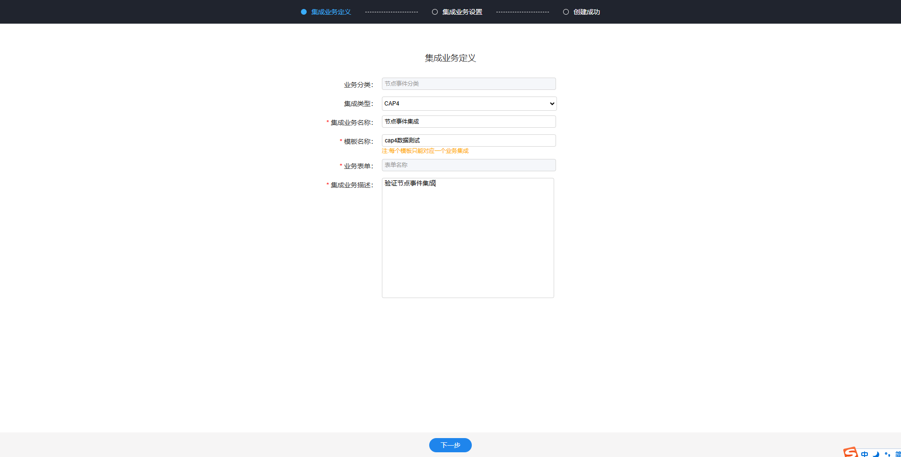Viewport: 901px width, 457px height.
Task: Open the 集成类型 dropdown showing CAP4
Action: click(469, 104)
